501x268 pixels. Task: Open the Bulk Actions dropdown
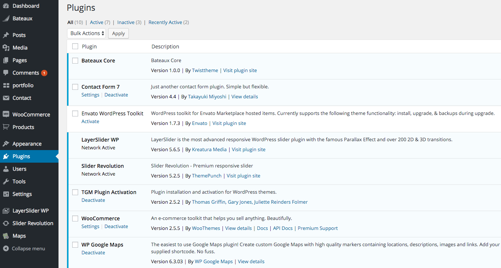(x=87, y=33)
